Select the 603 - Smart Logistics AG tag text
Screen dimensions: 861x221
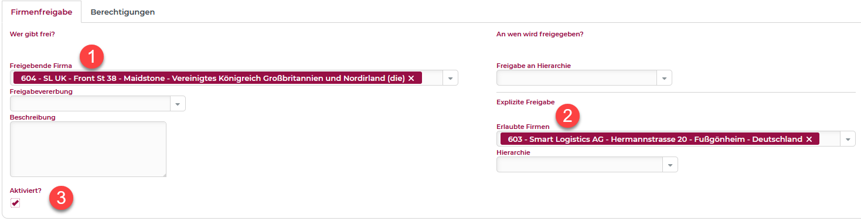point(655,139)
